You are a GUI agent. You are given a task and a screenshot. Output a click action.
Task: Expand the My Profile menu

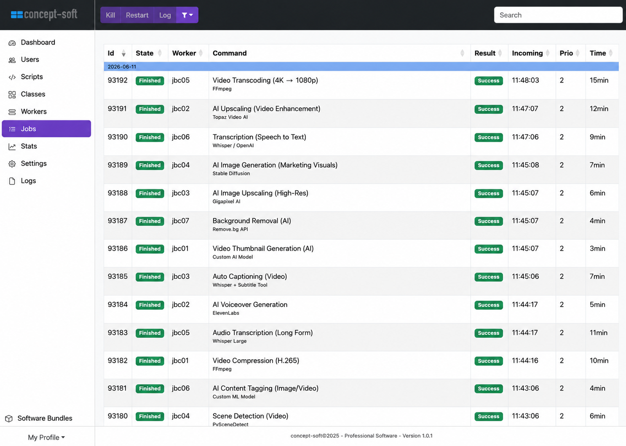46,437
